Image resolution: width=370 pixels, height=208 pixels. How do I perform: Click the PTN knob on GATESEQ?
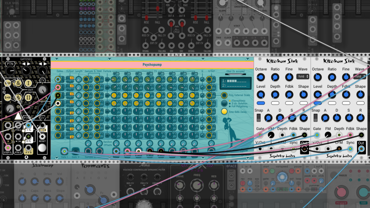tap(10, 70)
